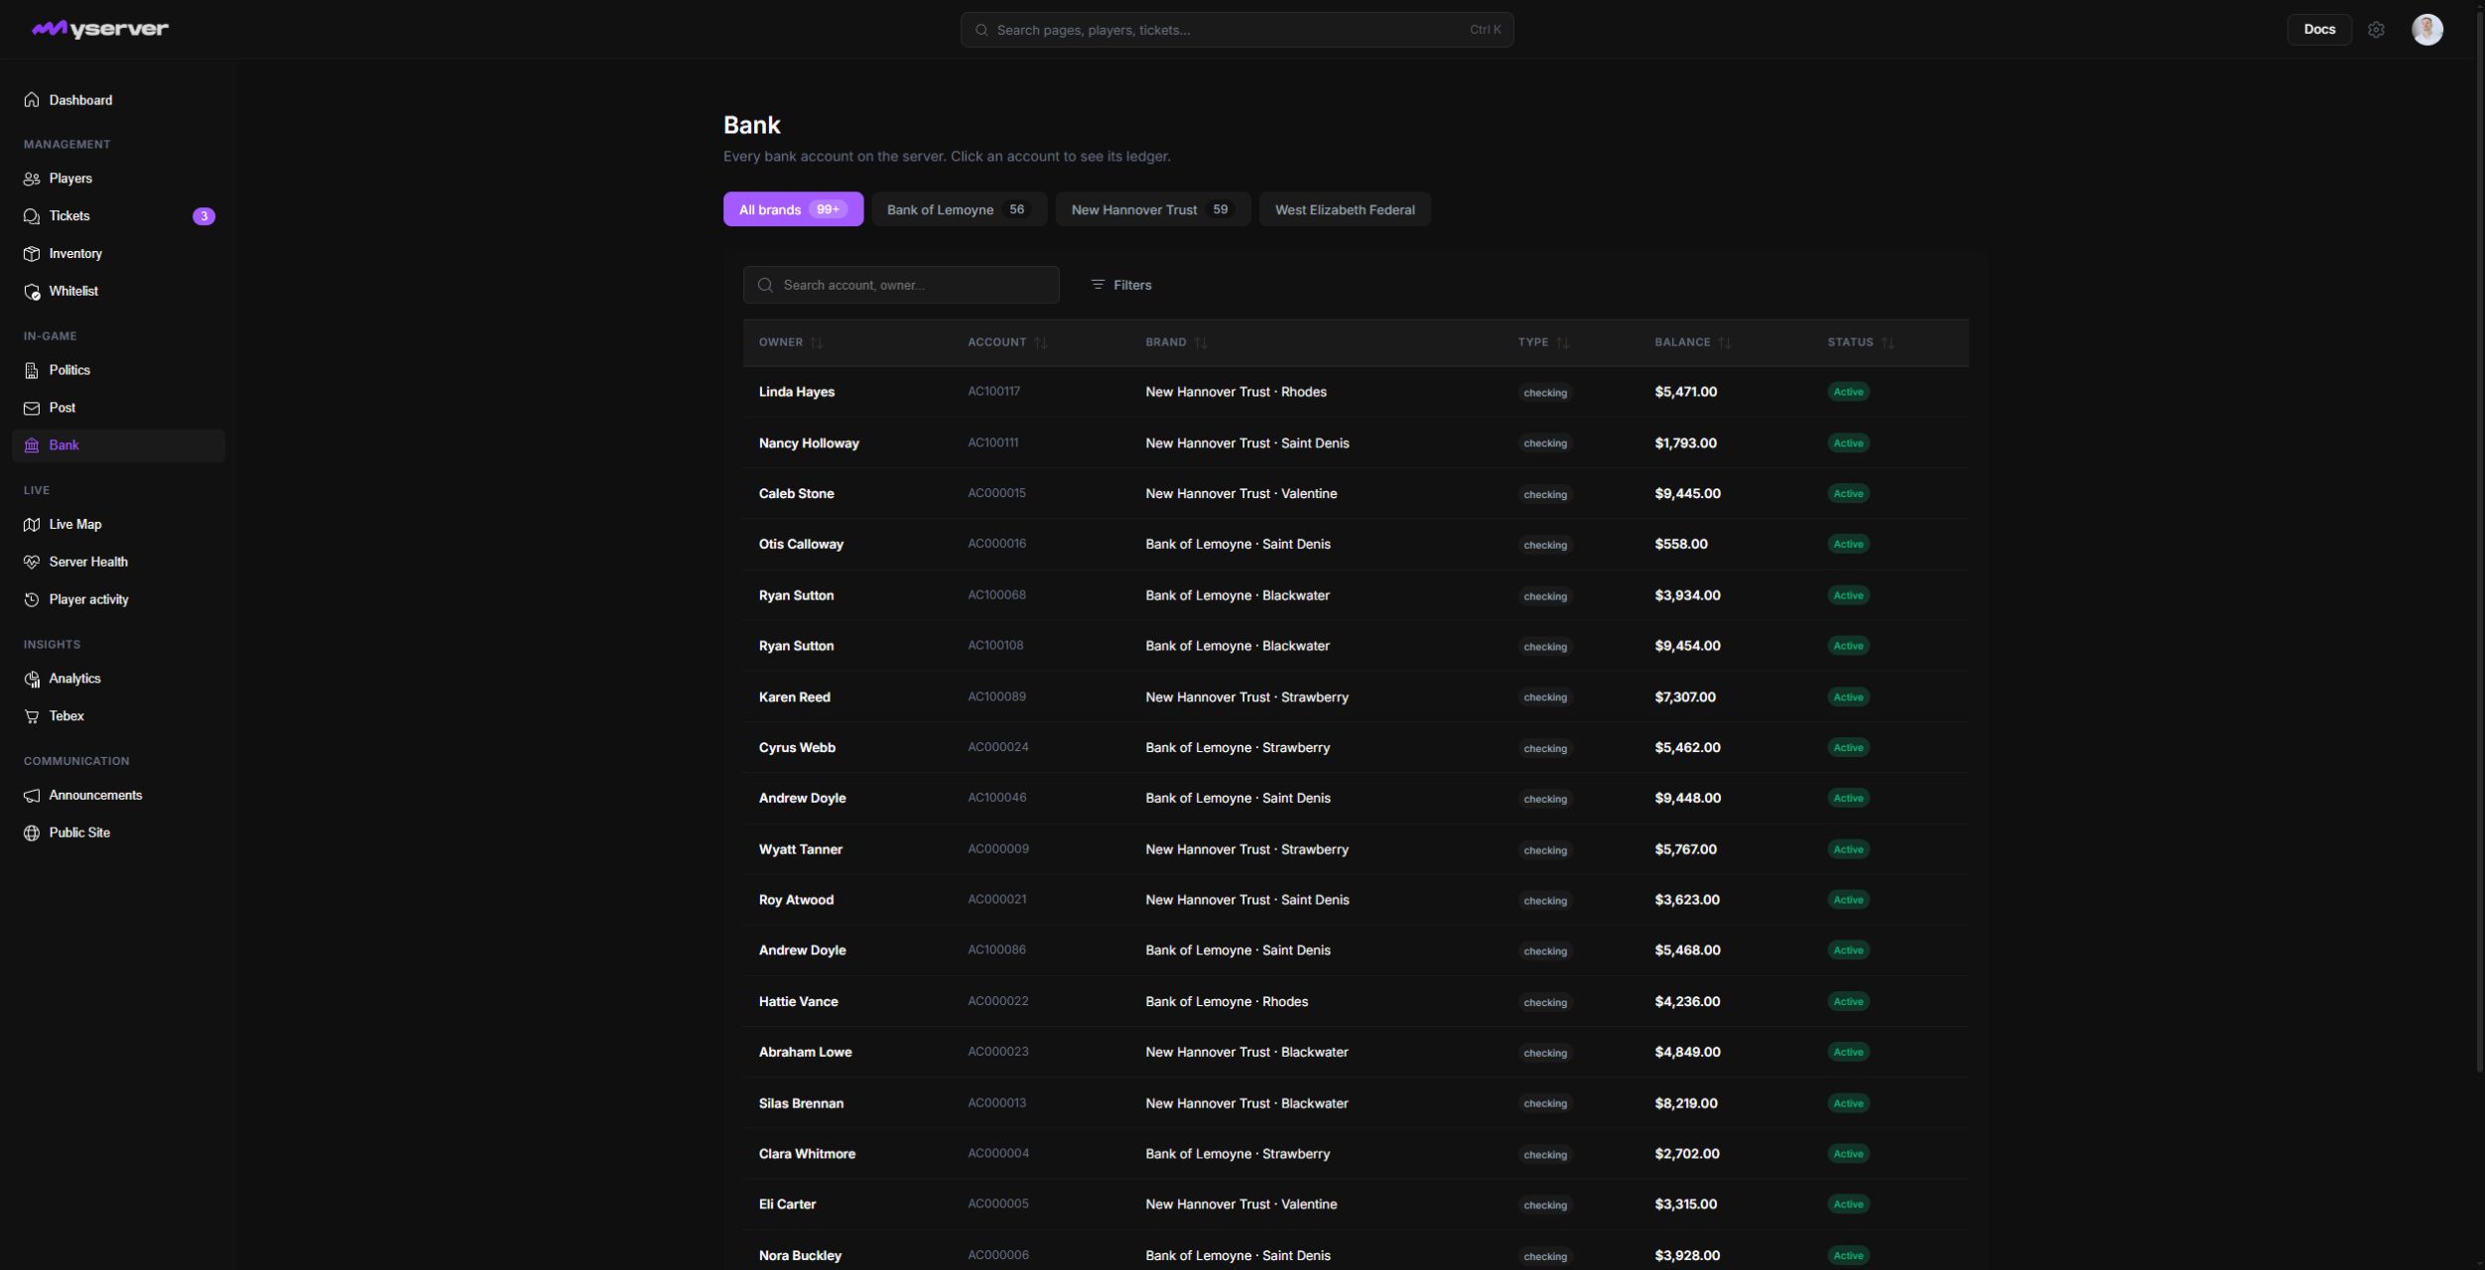Focus the global search pages field
Viewport: 2485px width, 1270px height.
(x=1237, y=30)
